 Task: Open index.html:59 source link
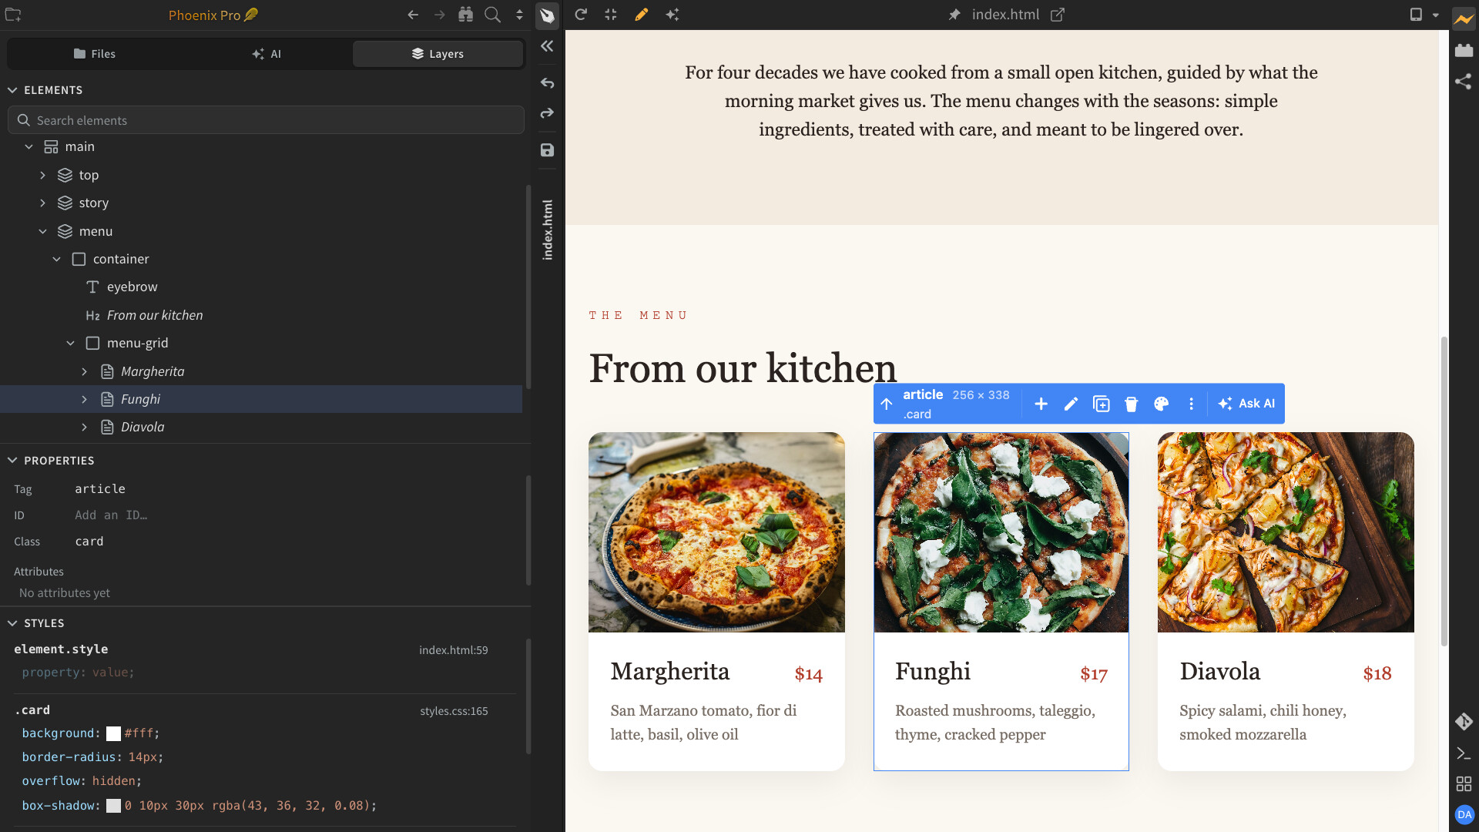pos(453,650)
